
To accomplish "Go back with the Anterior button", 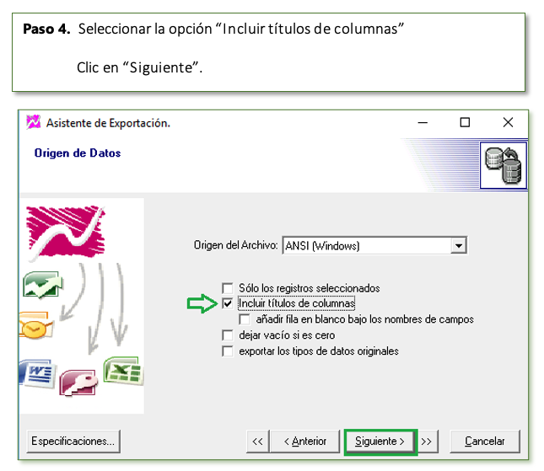I will pyautogui.click(x=305, y=442).
